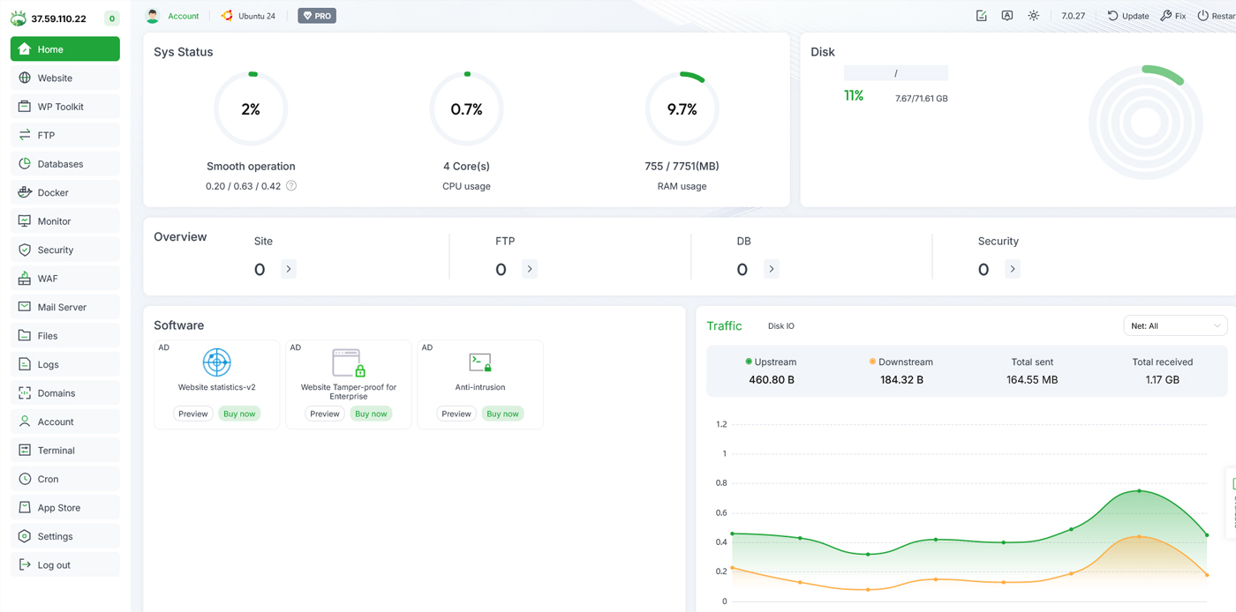Click the feedback note icon in header
Screen dimensions: 1236x612
981,16
